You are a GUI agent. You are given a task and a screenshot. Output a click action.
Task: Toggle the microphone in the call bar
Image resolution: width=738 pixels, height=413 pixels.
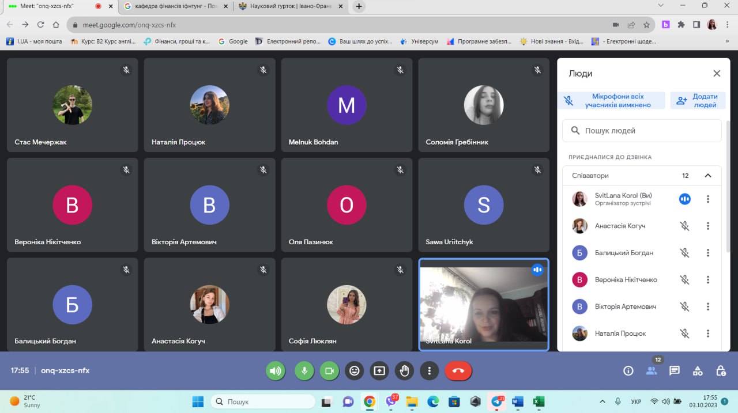[x=304, y=371]
